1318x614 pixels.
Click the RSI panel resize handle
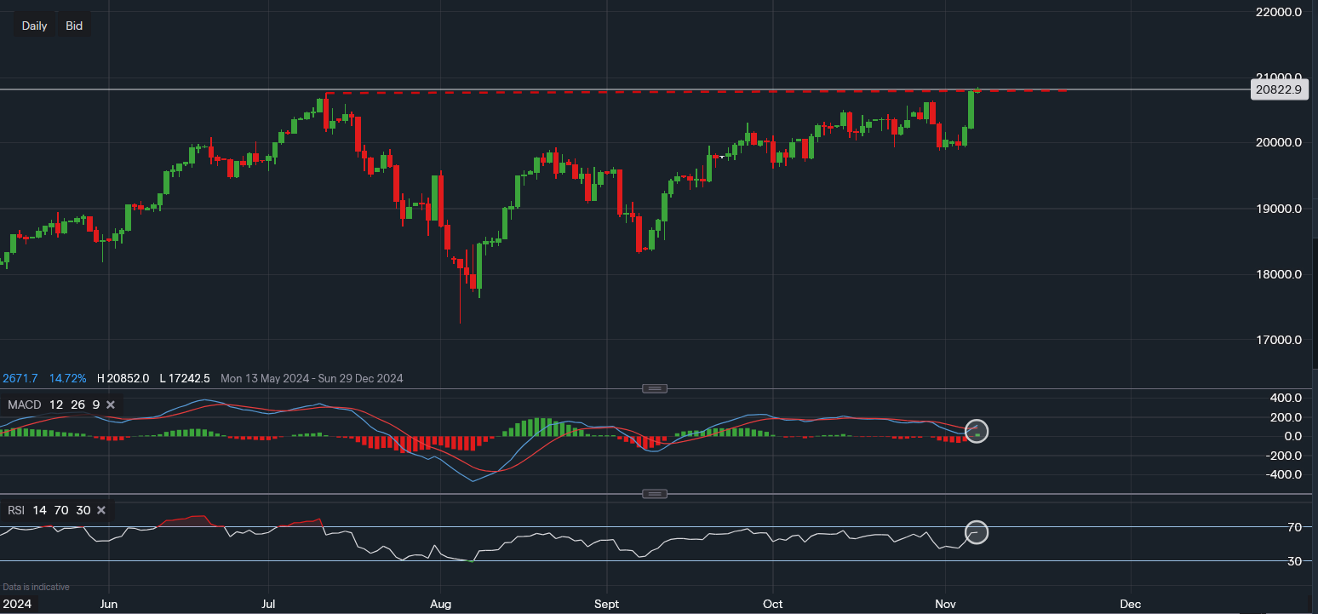pos(654,493)
